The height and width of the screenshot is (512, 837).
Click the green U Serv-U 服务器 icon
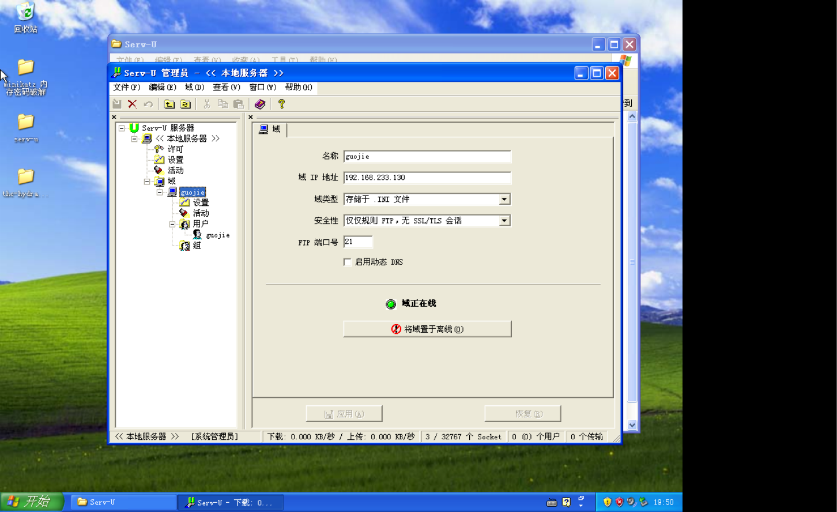click(x=134, y=127)
